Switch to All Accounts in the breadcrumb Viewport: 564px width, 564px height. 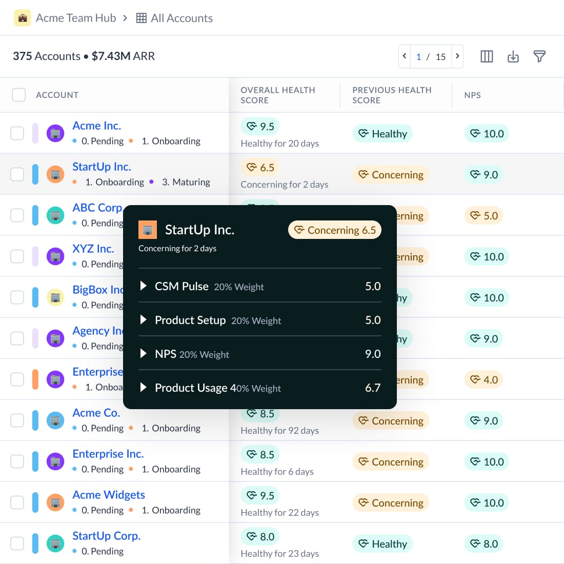(182, 17)
